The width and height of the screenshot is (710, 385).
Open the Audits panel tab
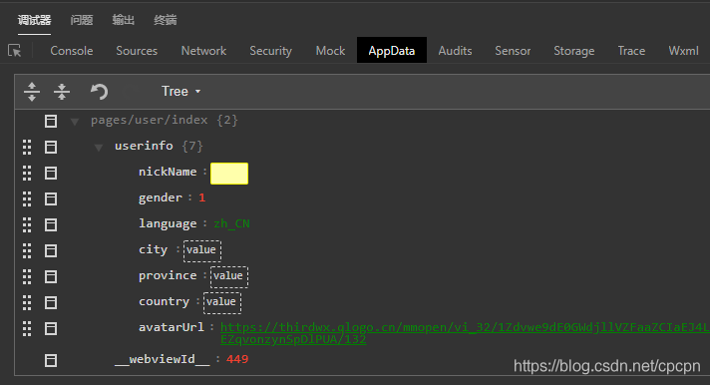point(455,50)
